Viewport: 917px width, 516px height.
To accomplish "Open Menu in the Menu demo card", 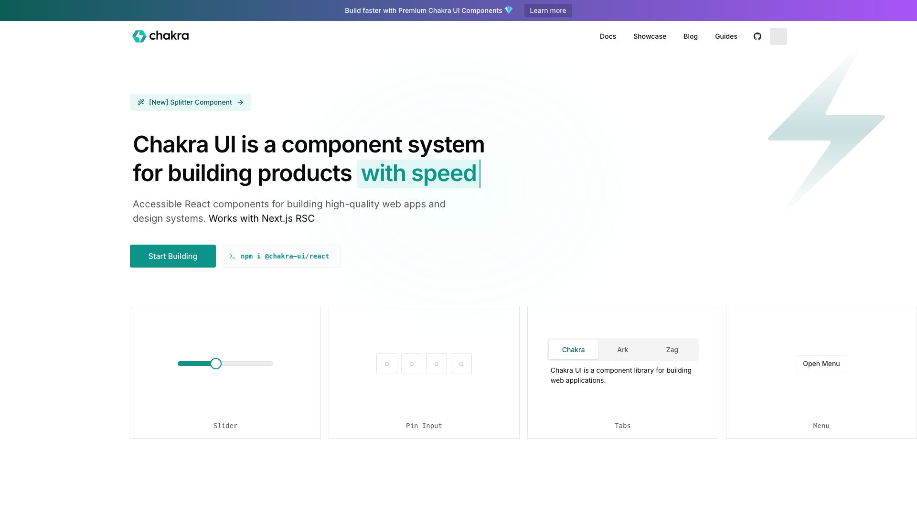I will (821, 364).
